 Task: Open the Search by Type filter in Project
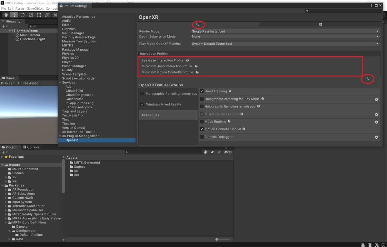206,152
